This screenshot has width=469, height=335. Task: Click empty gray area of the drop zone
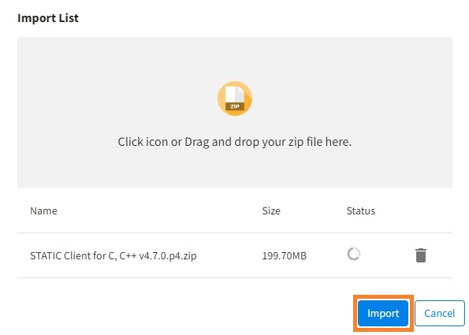(x=90, y=90)
